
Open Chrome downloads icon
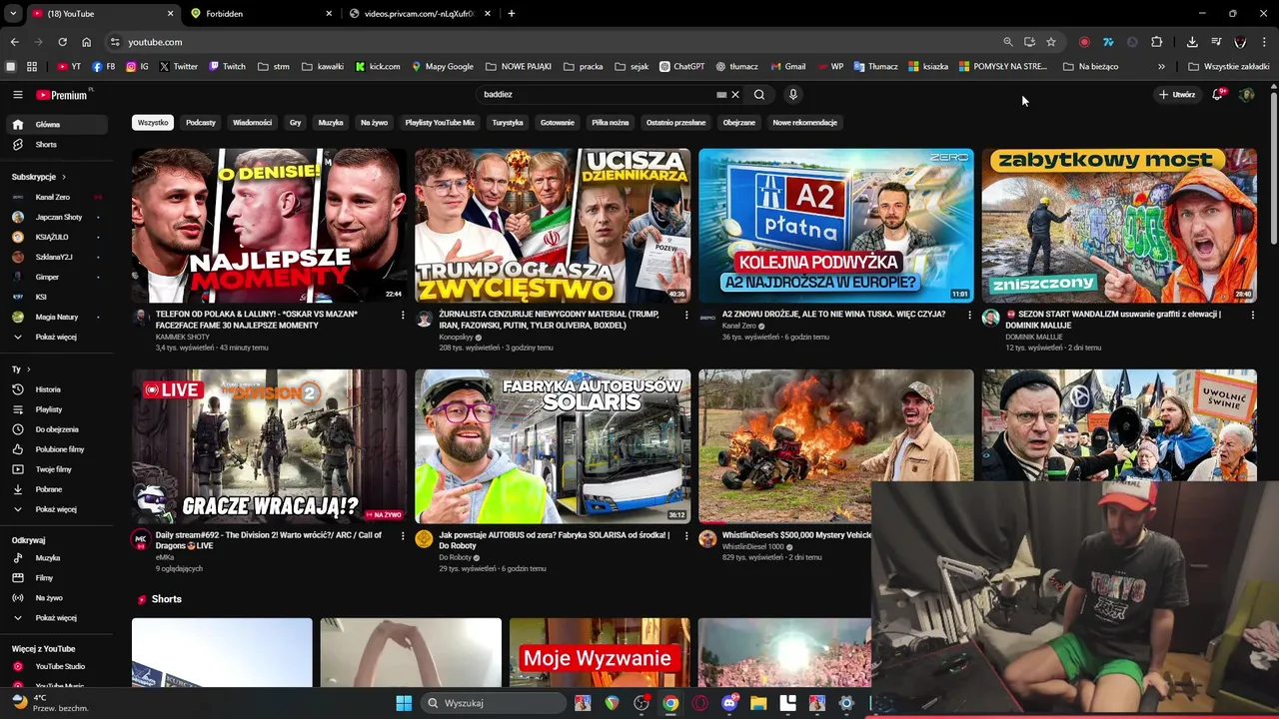[x=1192, y=42]
